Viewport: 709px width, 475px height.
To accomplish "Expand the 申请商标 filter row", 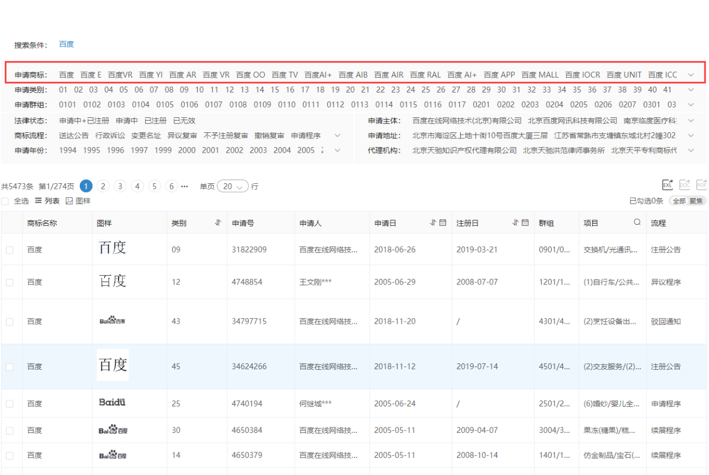I will pos(691,75).
